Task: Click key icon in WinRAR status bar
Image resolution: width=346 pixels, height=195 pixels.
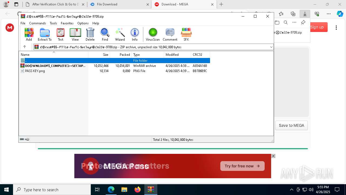Action: click(27, 139)
